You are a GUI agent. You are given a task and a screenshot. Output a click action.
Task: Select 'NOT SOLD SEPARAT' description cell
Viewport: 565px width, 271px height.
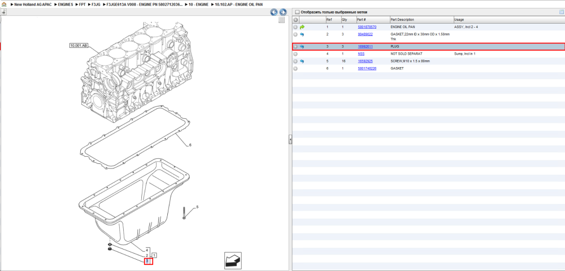tap(407, 54)
